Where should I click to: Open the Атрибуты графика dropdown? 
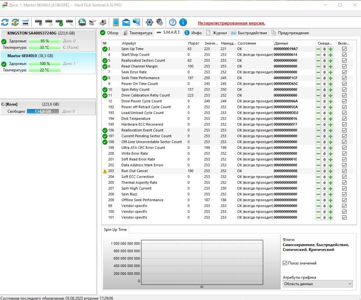tap(318, 284)
